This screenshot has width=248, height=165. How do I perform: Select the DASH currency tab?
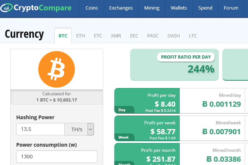click(x=173, y=36)
